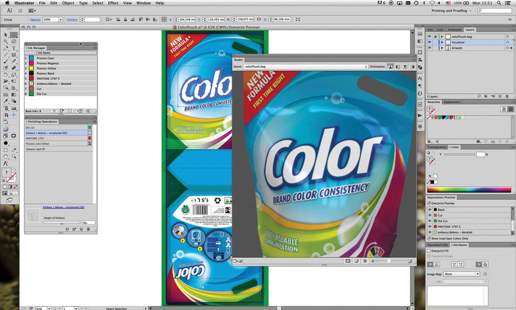Click New Color Group folder in Swatches
The height and width of the screenshot is (310, 516).
(x=493, y=141)
